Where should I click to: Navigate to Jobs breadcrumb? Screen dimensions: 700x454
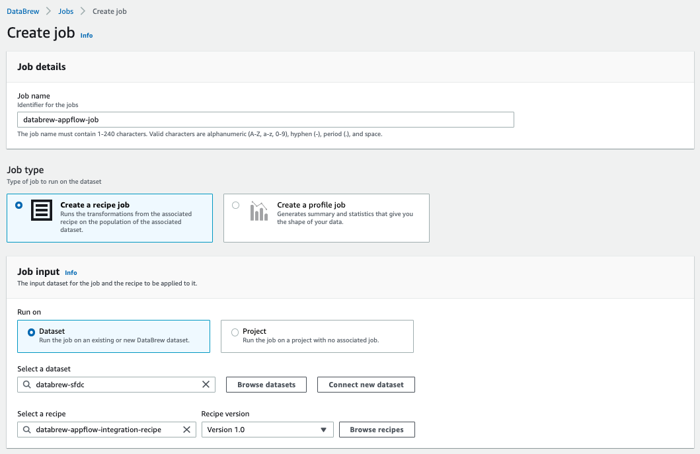tap(66, 11)
